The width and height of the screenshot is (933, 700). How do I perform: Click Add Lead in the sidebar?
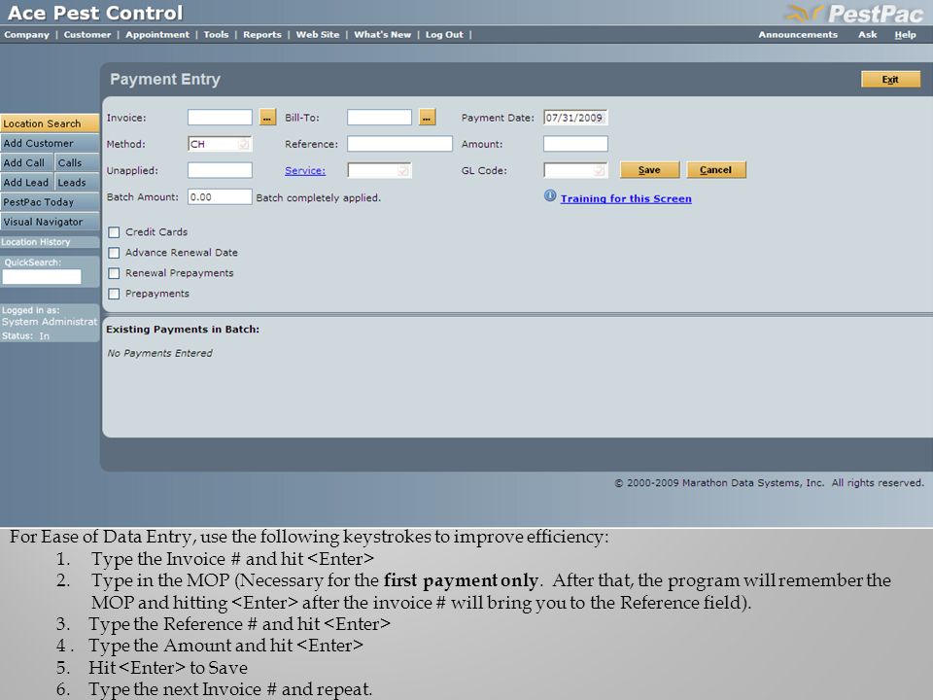[26, 182]
